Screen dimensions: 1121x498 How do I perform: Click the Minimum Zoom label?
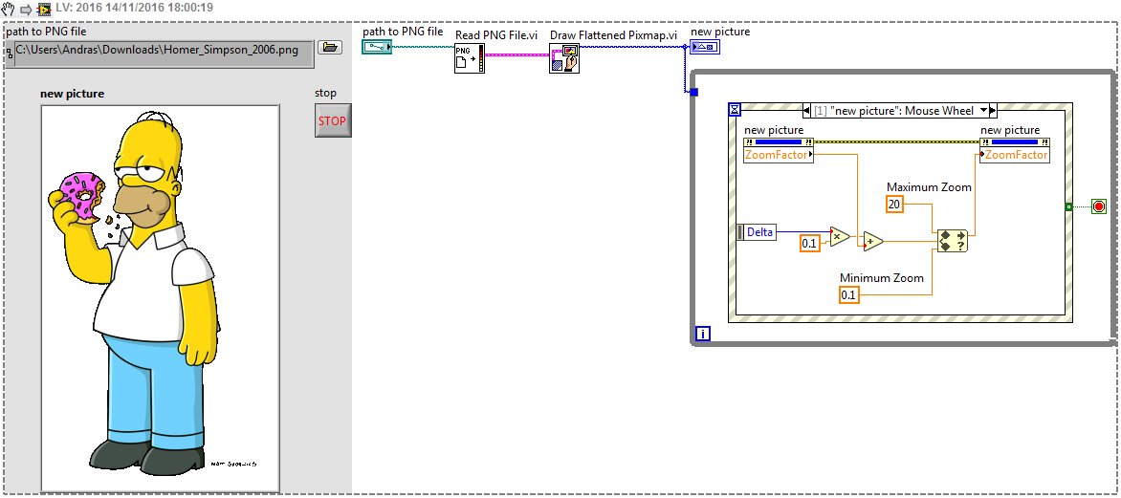pyautogui.click(x=882, y=278)
